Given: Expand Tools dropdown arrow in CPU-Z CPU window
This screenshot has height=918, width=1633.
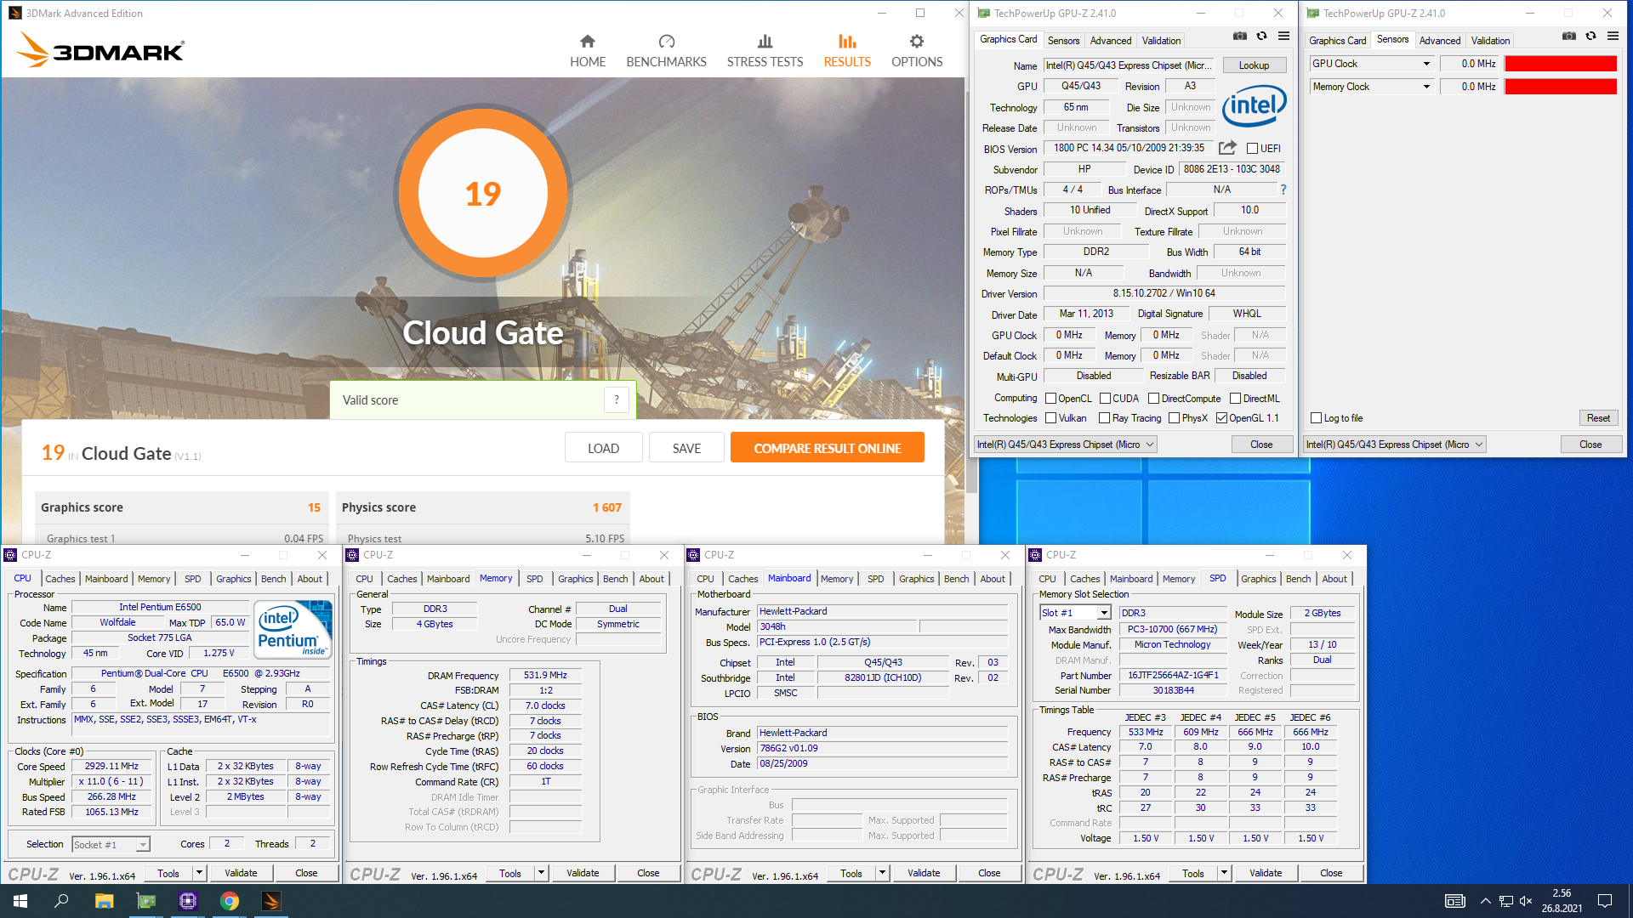Looking at the screenshot, I should [x=199, y=873].
